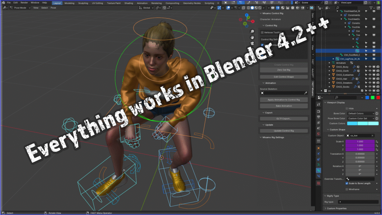Enable Verbose Tooltips checkbox
382x215 pixels.
[262, 32]
